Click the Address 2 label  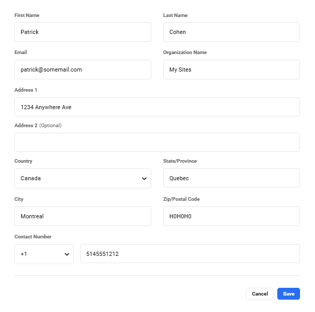pyautogui.click(x=26, y=126)
